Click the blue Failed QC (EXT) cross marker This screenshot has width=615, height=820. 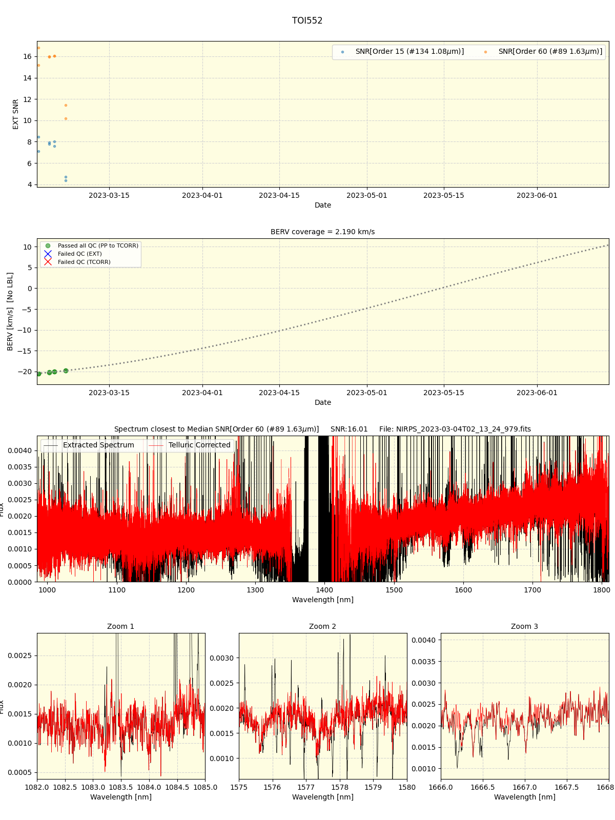tap(48, 254)
